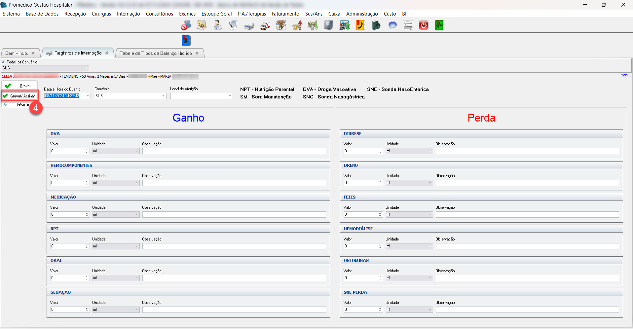633x329 pixels.
Task: Open the hospital bed icon
Action: (249, 26)
